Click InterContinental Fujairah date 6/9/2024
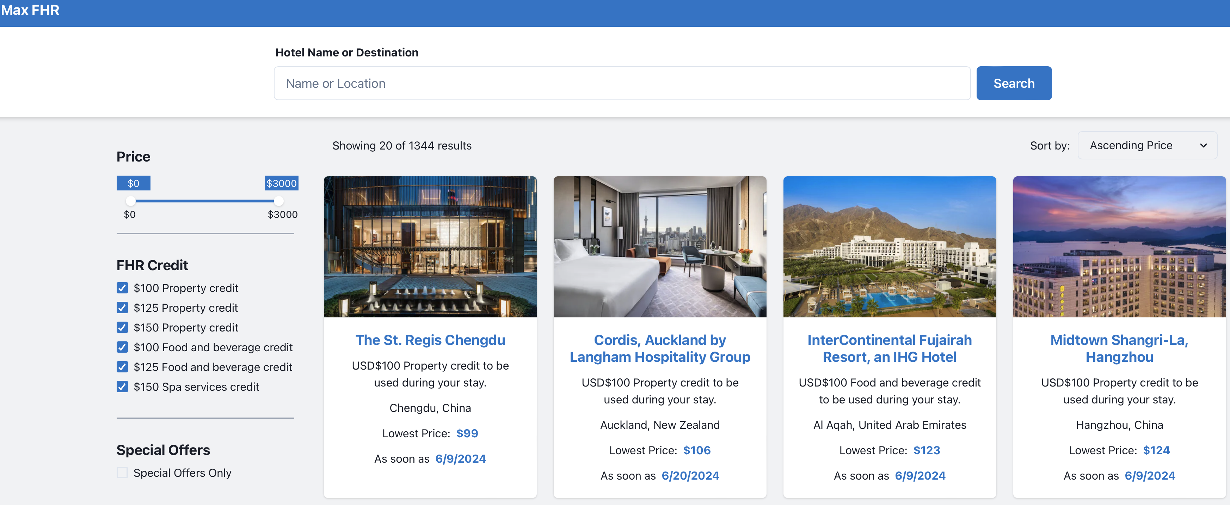The image size is (1230, 505). click(920, 475)
